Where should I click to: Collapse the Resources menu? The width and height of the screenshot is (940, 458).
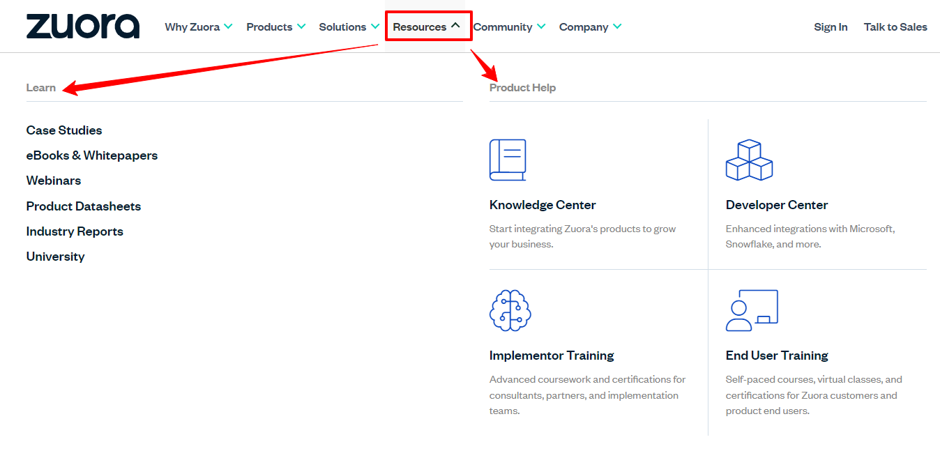pos(427,26)
